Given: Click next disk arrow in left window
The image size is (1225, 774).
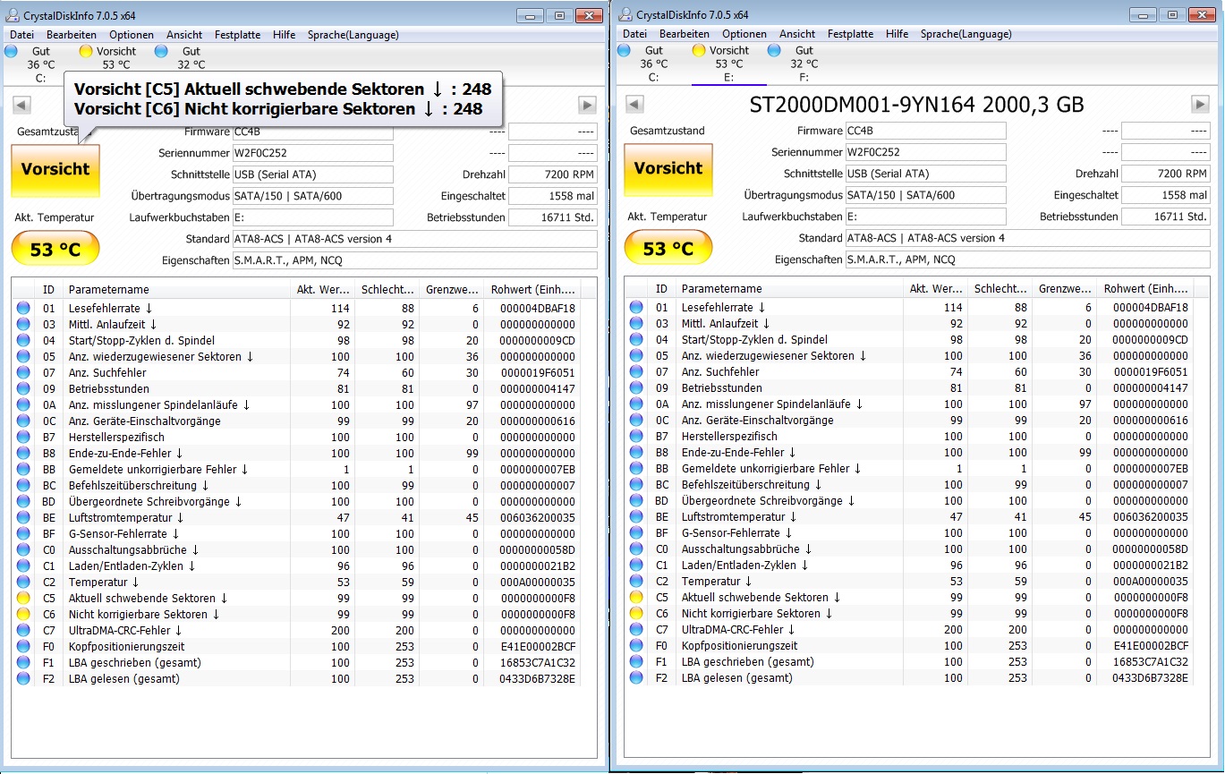Looking at the screenshot, I should [587, 106].
